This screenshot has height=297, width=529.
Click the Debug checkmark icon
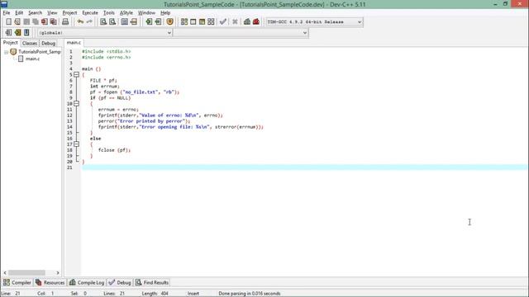[222, 22]
